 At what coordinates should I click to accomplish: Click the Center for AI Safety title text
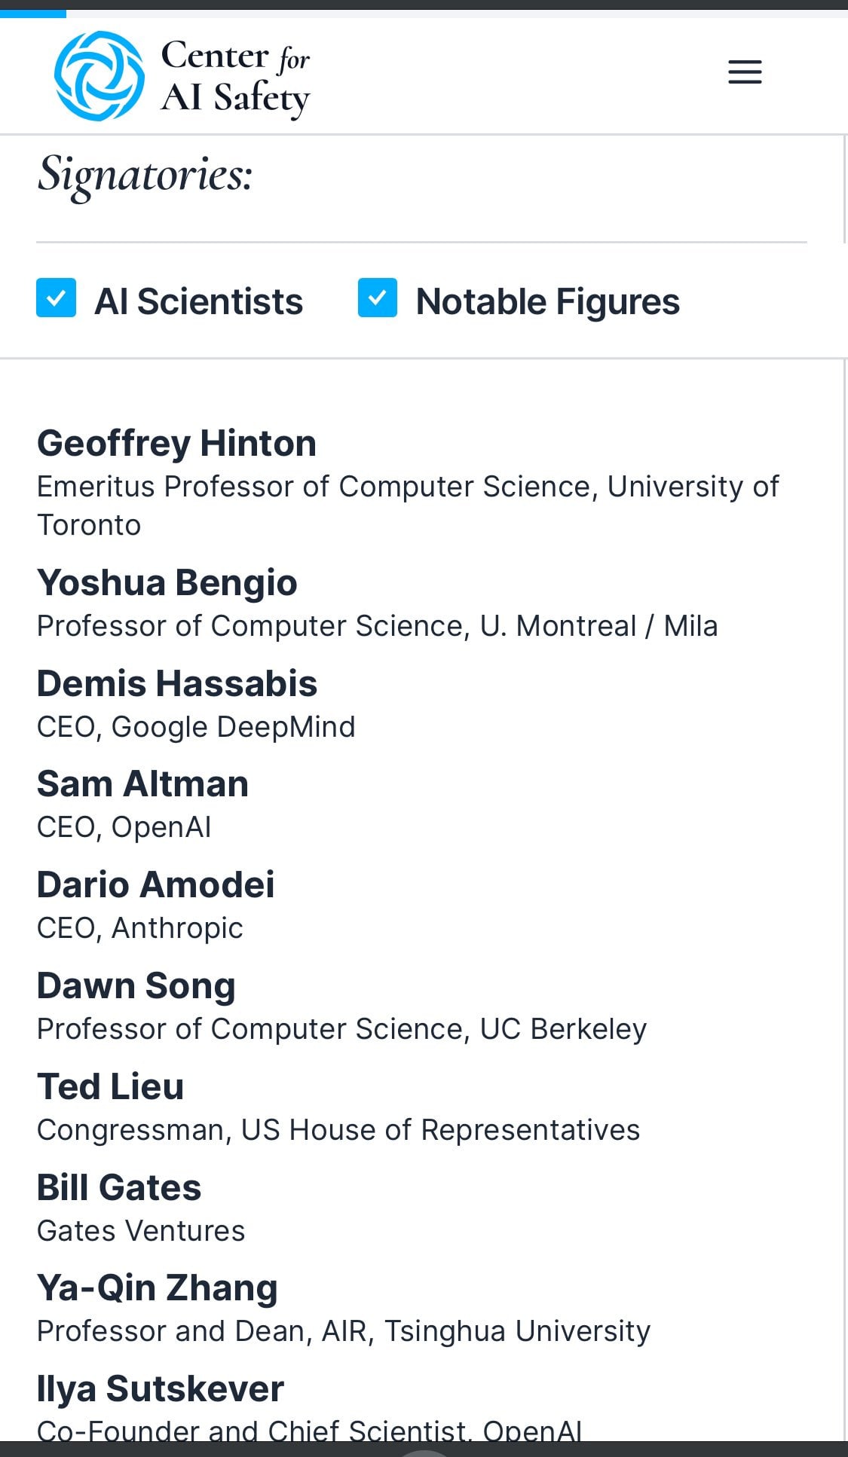click(x=235, y=77)
